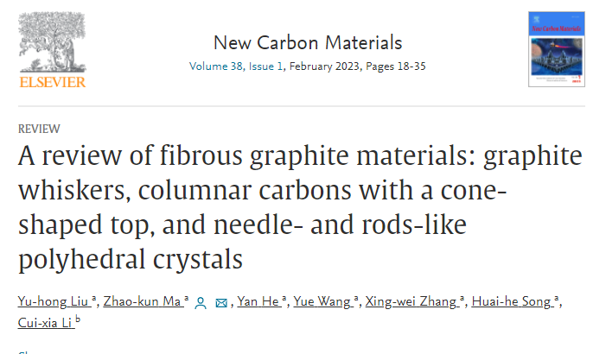The height and width of the screenshot is (354, 606).
Task: Go to the New Carbon Materials journal page
Action: [307, 42]
